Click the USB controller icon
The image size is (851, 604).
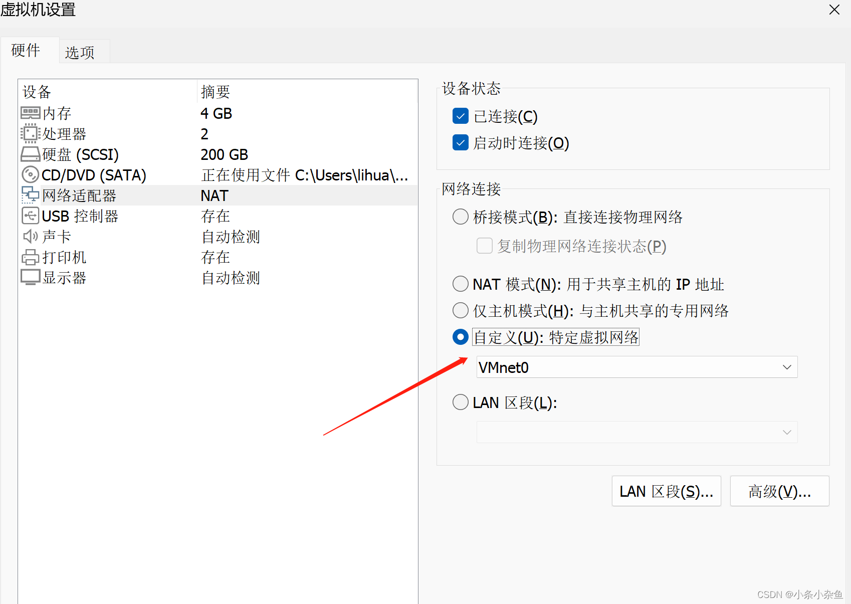[x=31, y=216]
